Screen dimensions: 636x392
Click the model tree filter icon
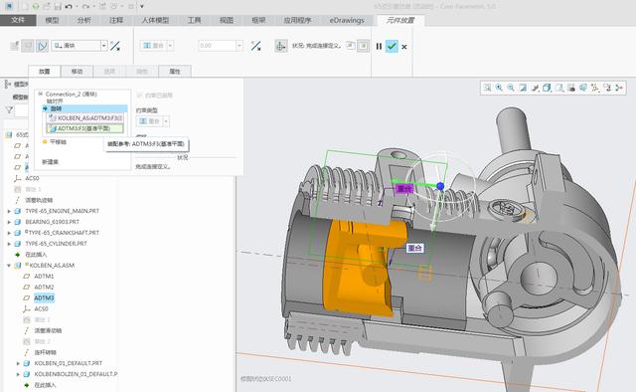[9, 109]
